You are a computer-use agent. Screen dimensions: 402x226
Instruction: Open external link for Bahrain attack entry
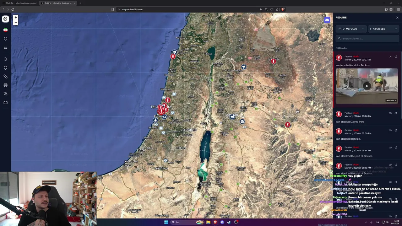pos(396,130)
